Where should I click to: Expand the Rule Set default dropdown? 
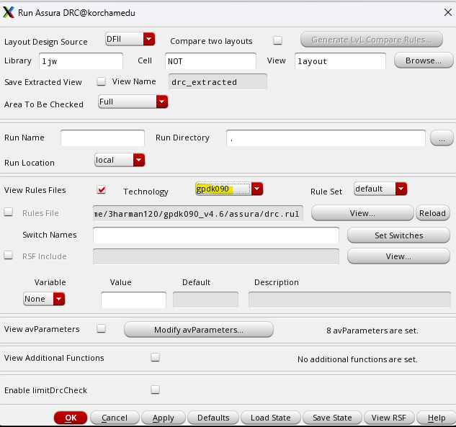380,189
